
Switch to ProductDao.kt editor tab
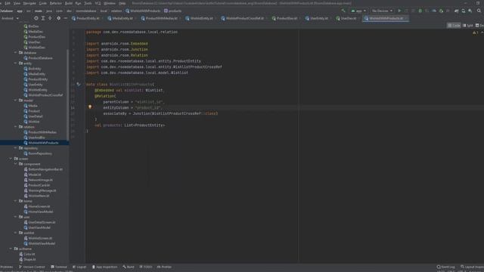[287, 18]
